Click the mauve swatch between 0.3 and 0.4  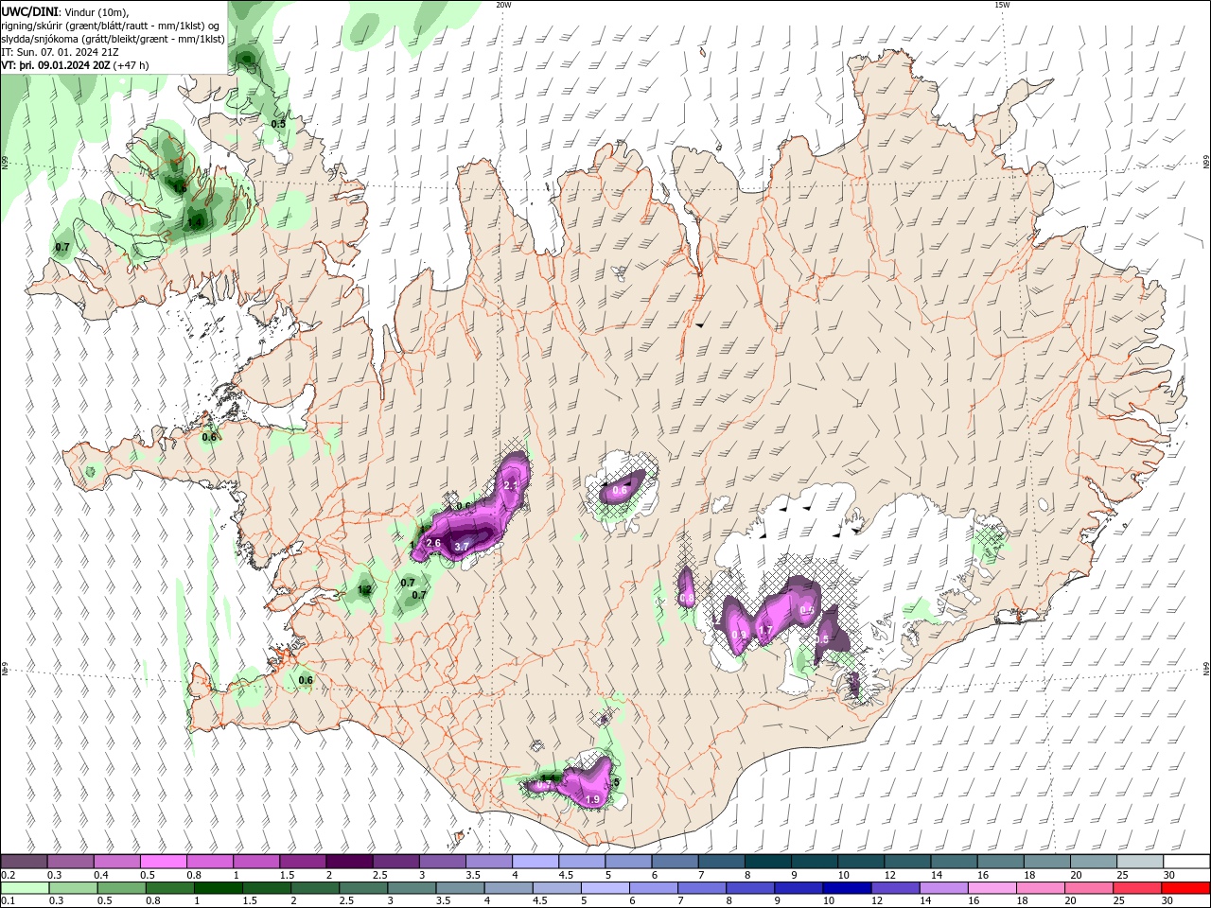[70, 862]
